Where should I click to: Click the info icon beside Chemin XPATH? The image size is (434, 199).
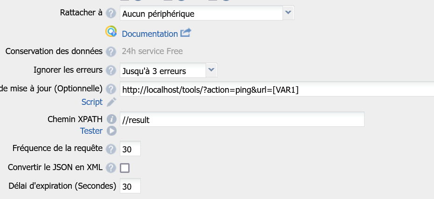[x=111, y=119]
